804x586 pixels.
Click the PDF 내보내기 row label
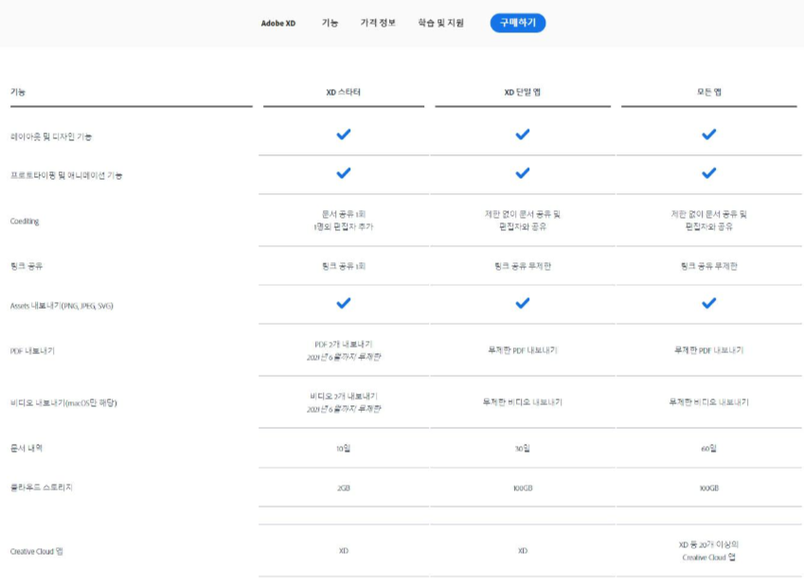32,351
